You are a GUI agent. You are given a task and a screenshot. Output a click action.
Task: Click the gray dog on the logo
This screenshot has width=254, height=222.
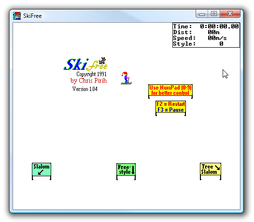tap(102, 61)
